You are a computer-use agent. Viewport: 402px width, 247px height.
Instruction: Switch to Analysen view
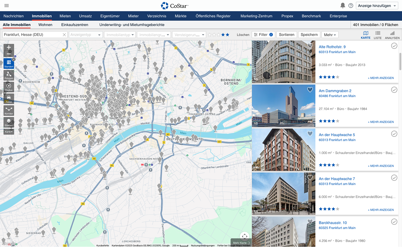coord(392,35)
